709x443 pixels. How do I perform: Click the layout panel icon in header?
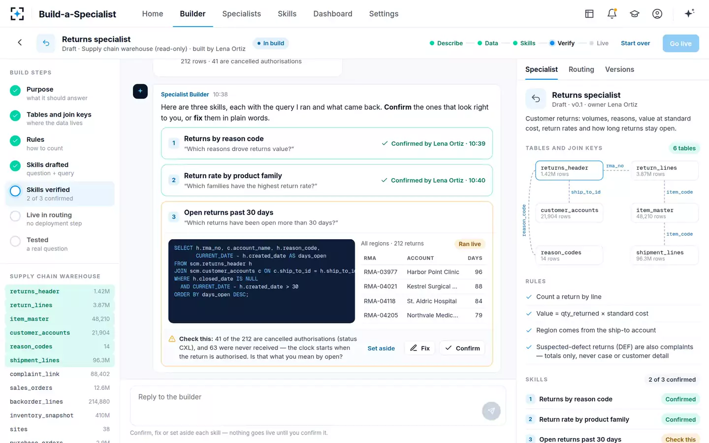[x=589, y=14]
